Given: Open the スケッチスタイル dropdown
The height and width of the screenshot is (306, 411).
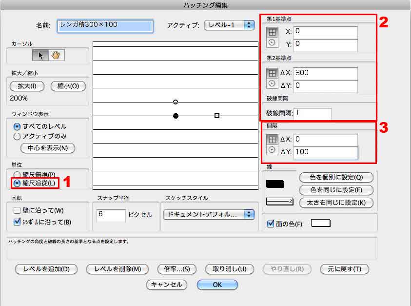Looking at the screenshot, I should [209, 214].
